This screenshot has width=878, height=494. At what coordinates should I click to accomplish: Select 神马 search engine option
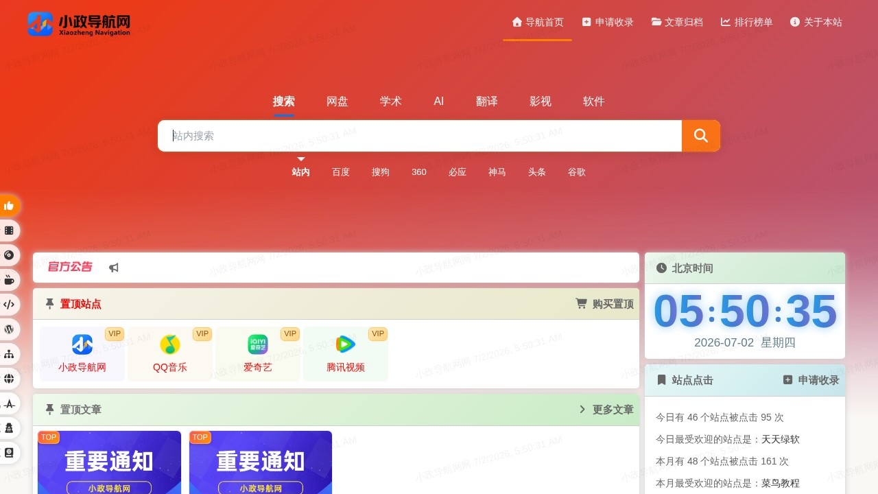tap(497, 172)
